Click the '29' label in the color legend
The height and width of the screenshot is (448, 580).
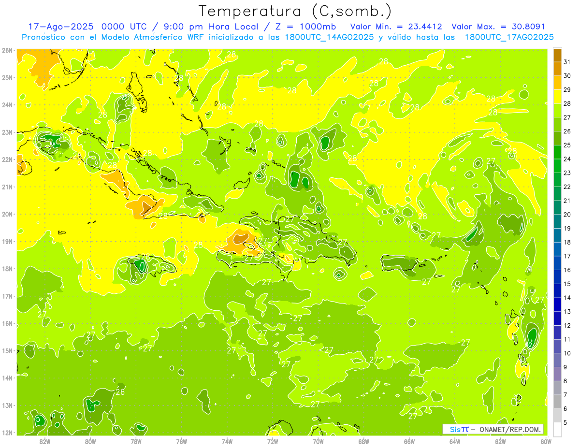point(567,89)
